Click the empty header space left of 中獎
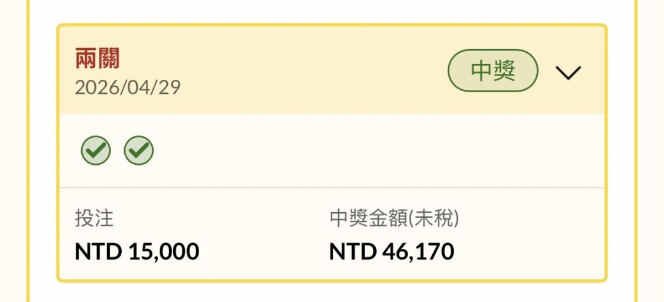Image resolution: width=664 pixels, height=302 pixels. click(x=307, y=71)
